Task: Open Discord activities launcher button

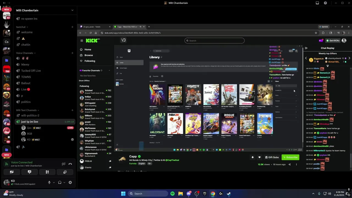Action: (x=47, y=172)
